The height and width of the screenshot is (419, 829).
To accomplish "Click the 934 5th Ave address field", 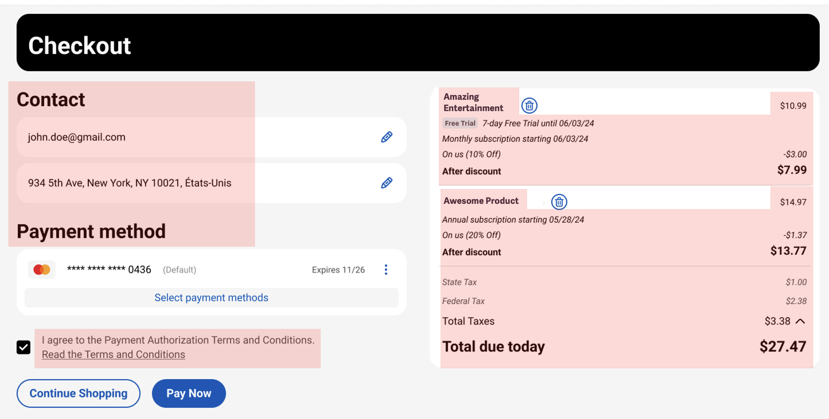I will point(211,183).
